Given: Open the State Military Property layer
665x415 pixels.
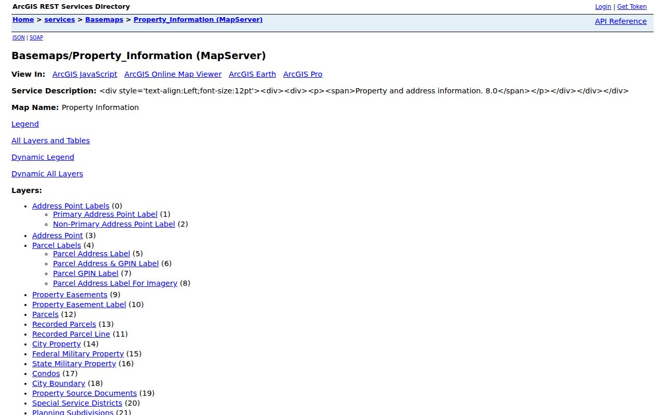Looking at the screenshot, I should coord(74,364).
